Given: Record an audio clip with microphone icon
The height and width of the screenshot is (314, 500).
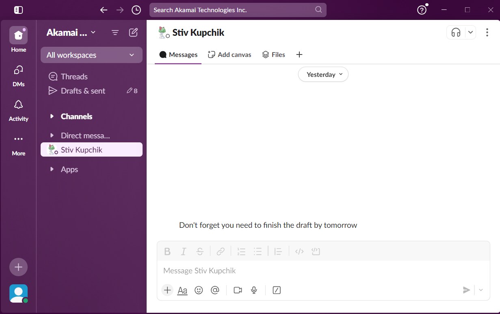Looking at the screenshot, I should click(254, 290).
